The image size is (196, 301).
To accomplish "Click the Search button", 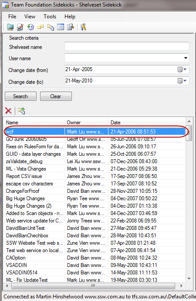I will [x=20, y=96].
